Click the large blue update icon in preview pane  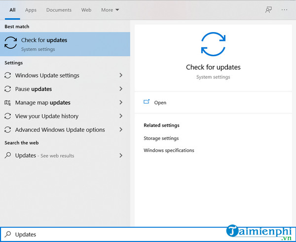[x=213, y=44]
